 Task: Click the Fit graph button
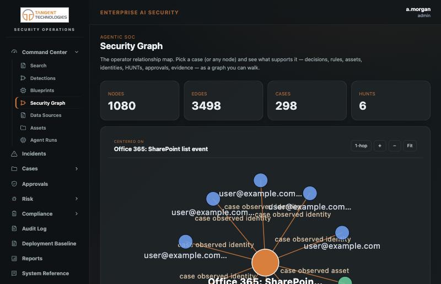pos(410,146)
